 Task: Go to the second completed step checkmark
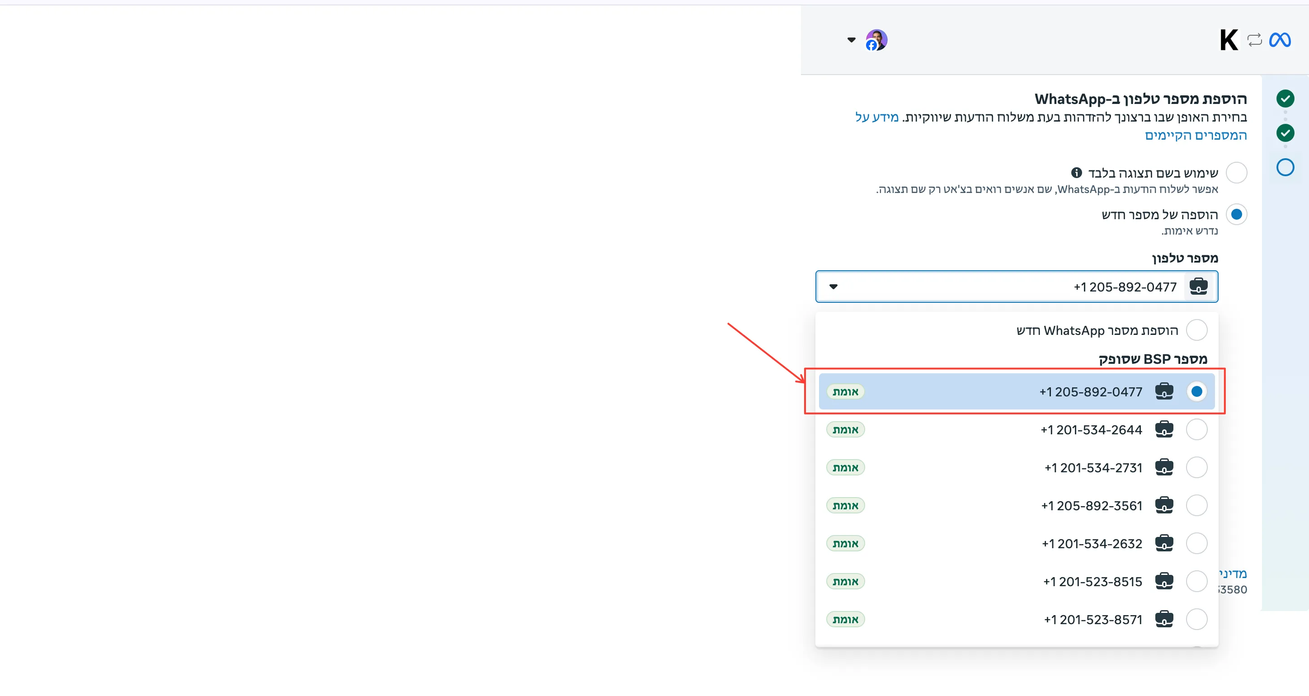click(1285, 132)
